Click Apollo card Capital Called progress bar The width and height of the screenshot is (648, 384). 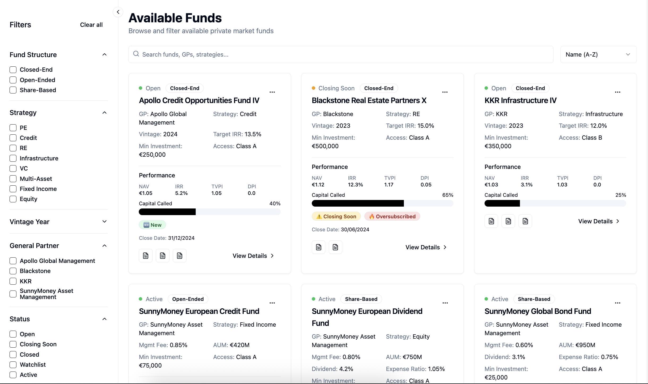pyautogui.click(x=210, y=212)
